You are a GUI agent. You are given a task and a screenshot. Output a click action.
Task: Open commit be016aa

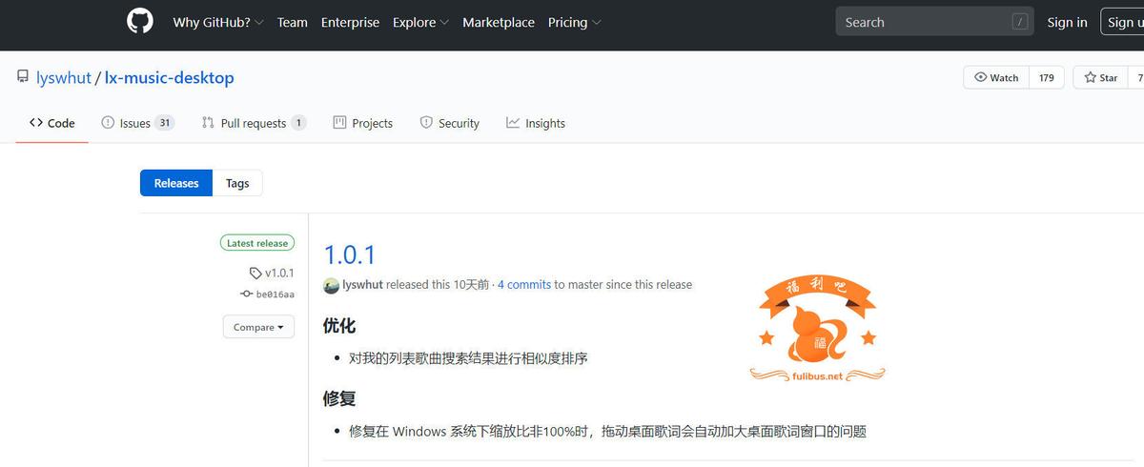[x=268, y=294]
